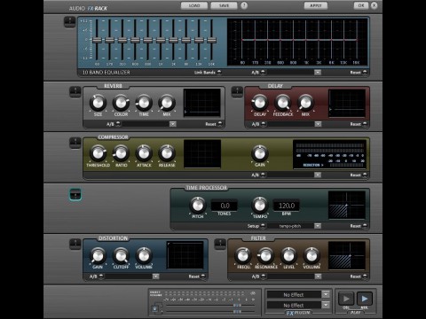Toggle the Compressor power switch

[75, 143]
